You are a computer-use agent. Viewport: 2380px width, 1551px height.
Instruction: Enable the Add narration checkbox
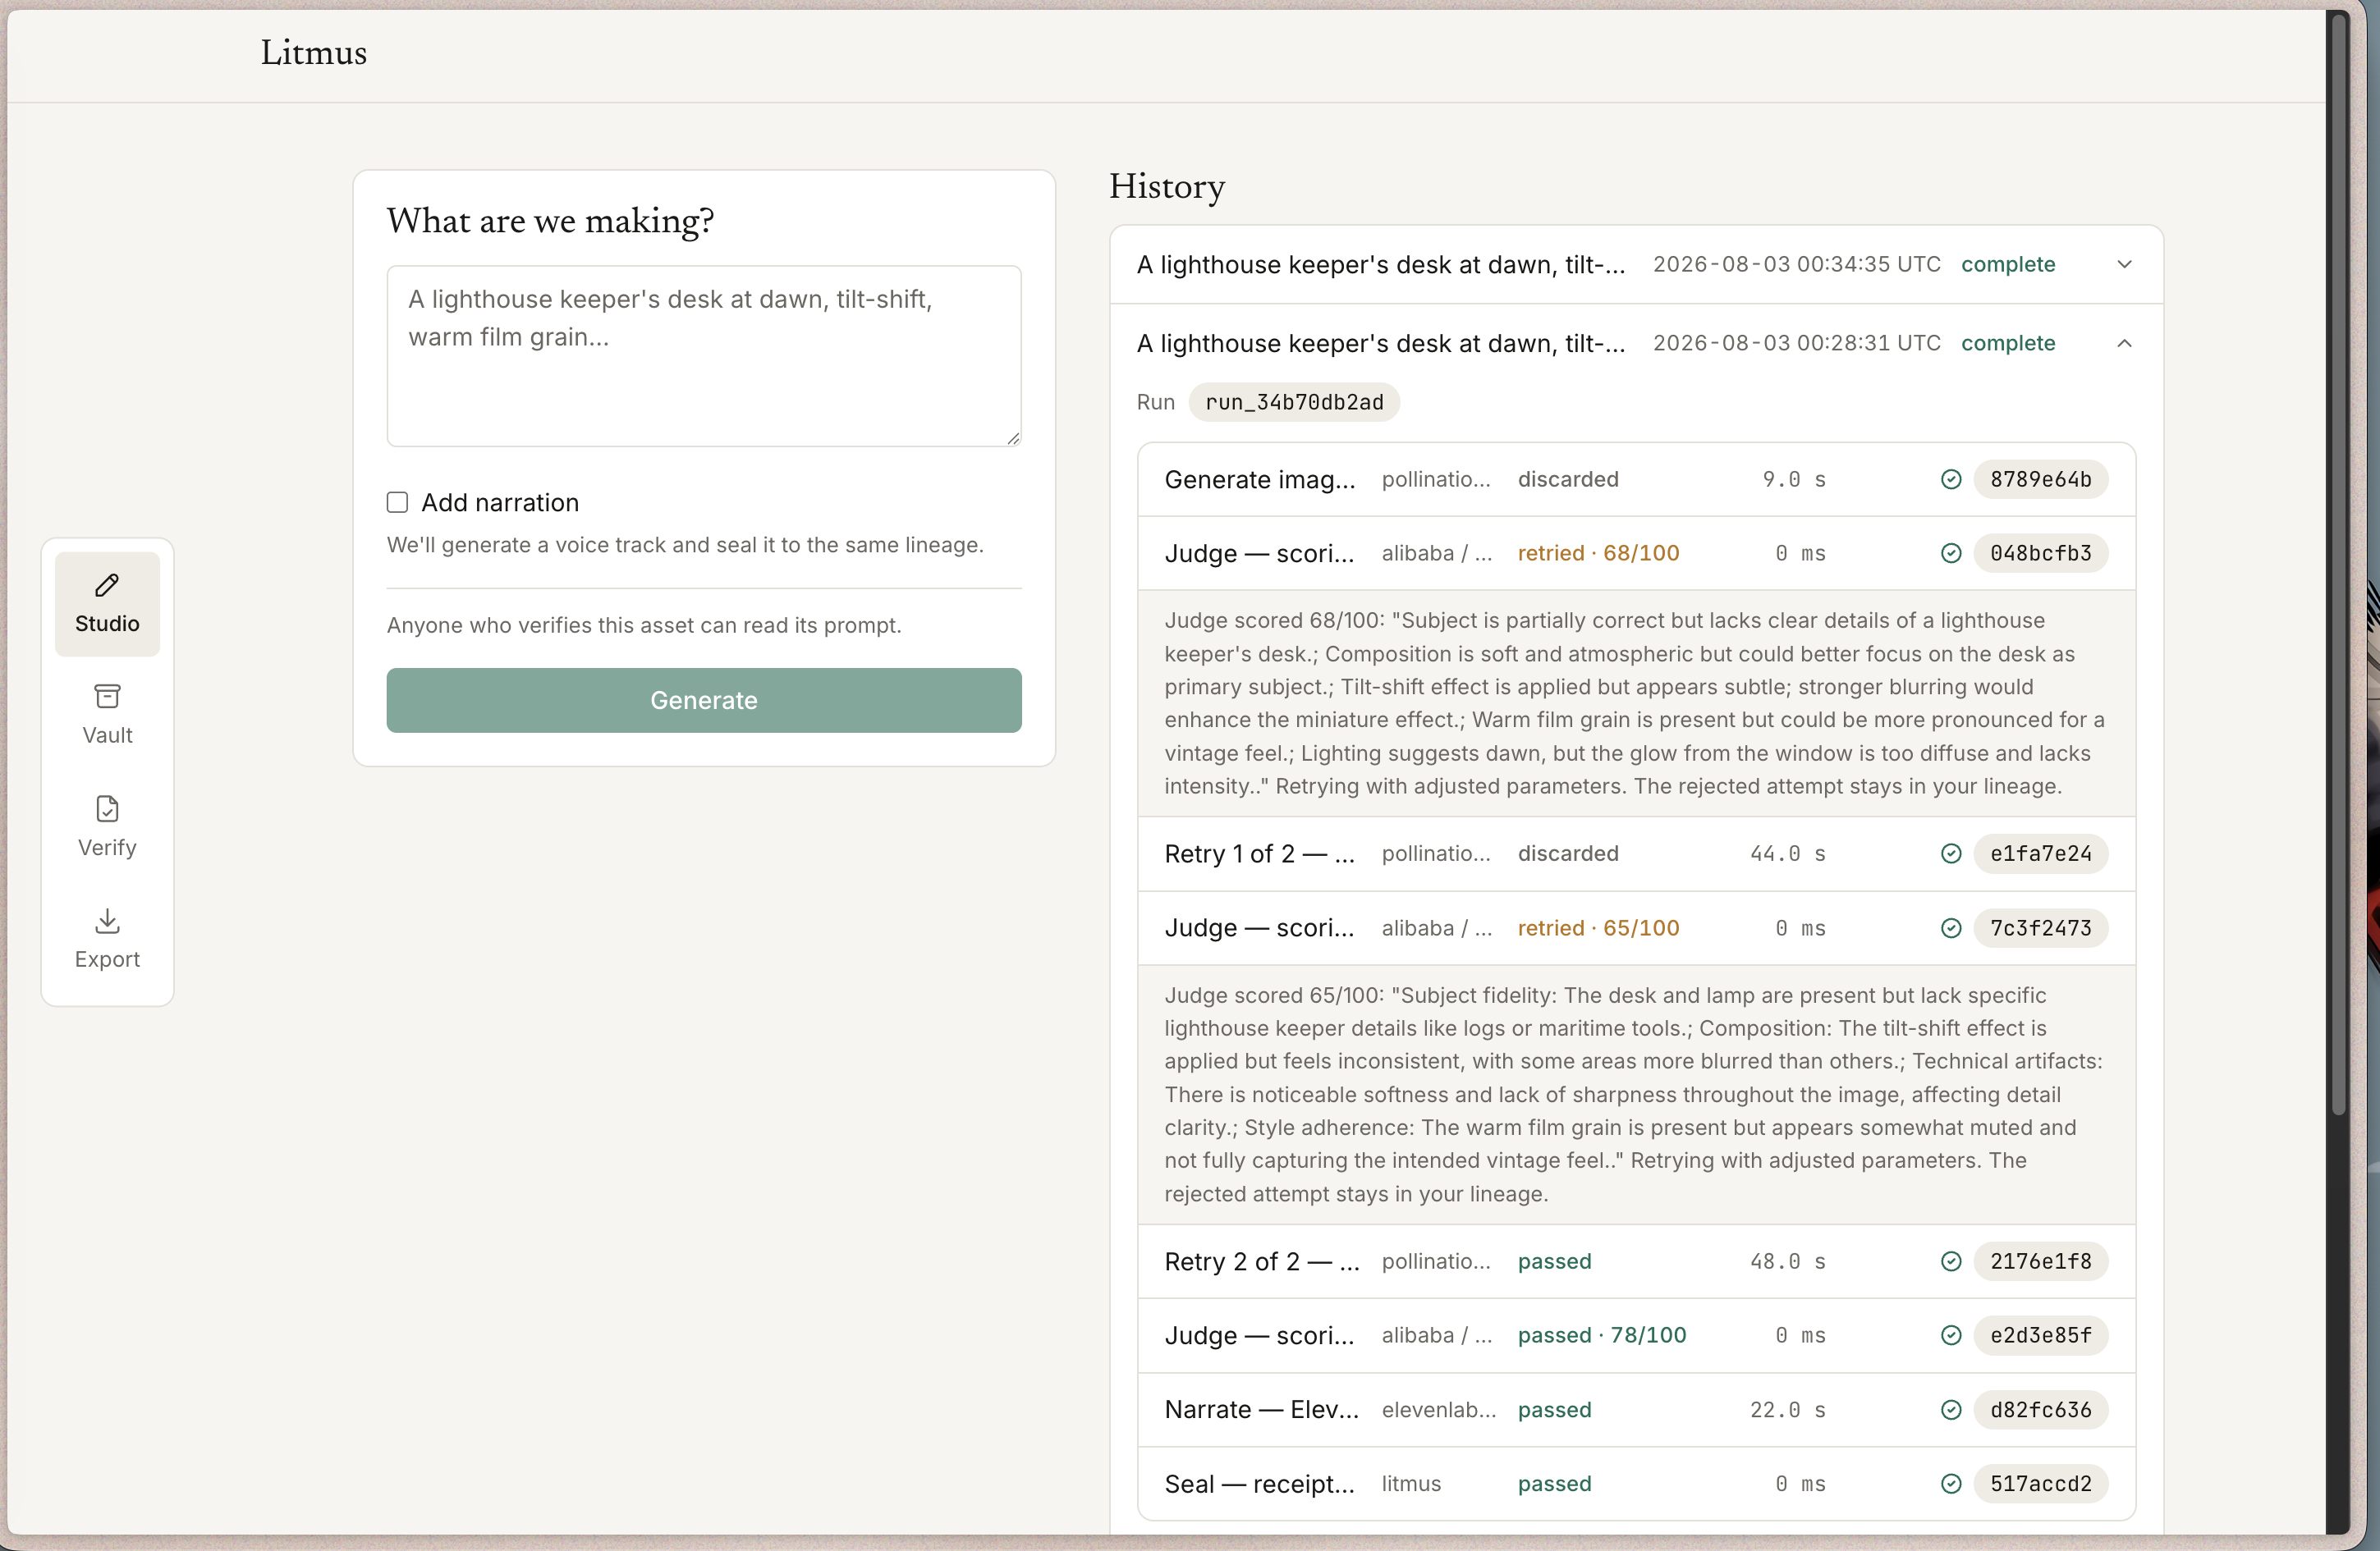click(397, 503)
